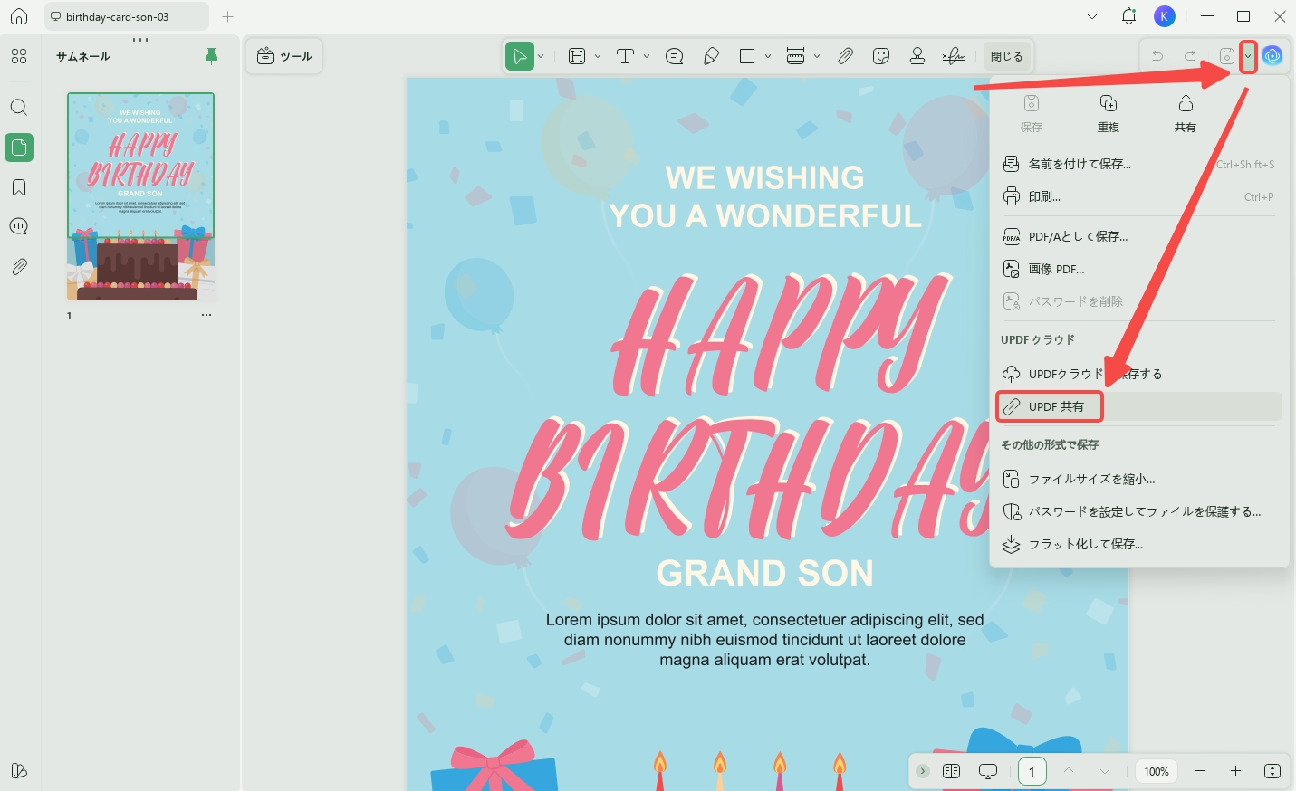Open the search panel in sidebar
This screenshot has height=791, width=1296.
(19, 107)
